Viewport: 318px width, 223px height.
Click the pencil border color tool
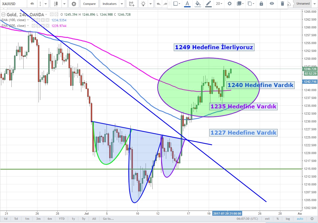pos(208,4)
